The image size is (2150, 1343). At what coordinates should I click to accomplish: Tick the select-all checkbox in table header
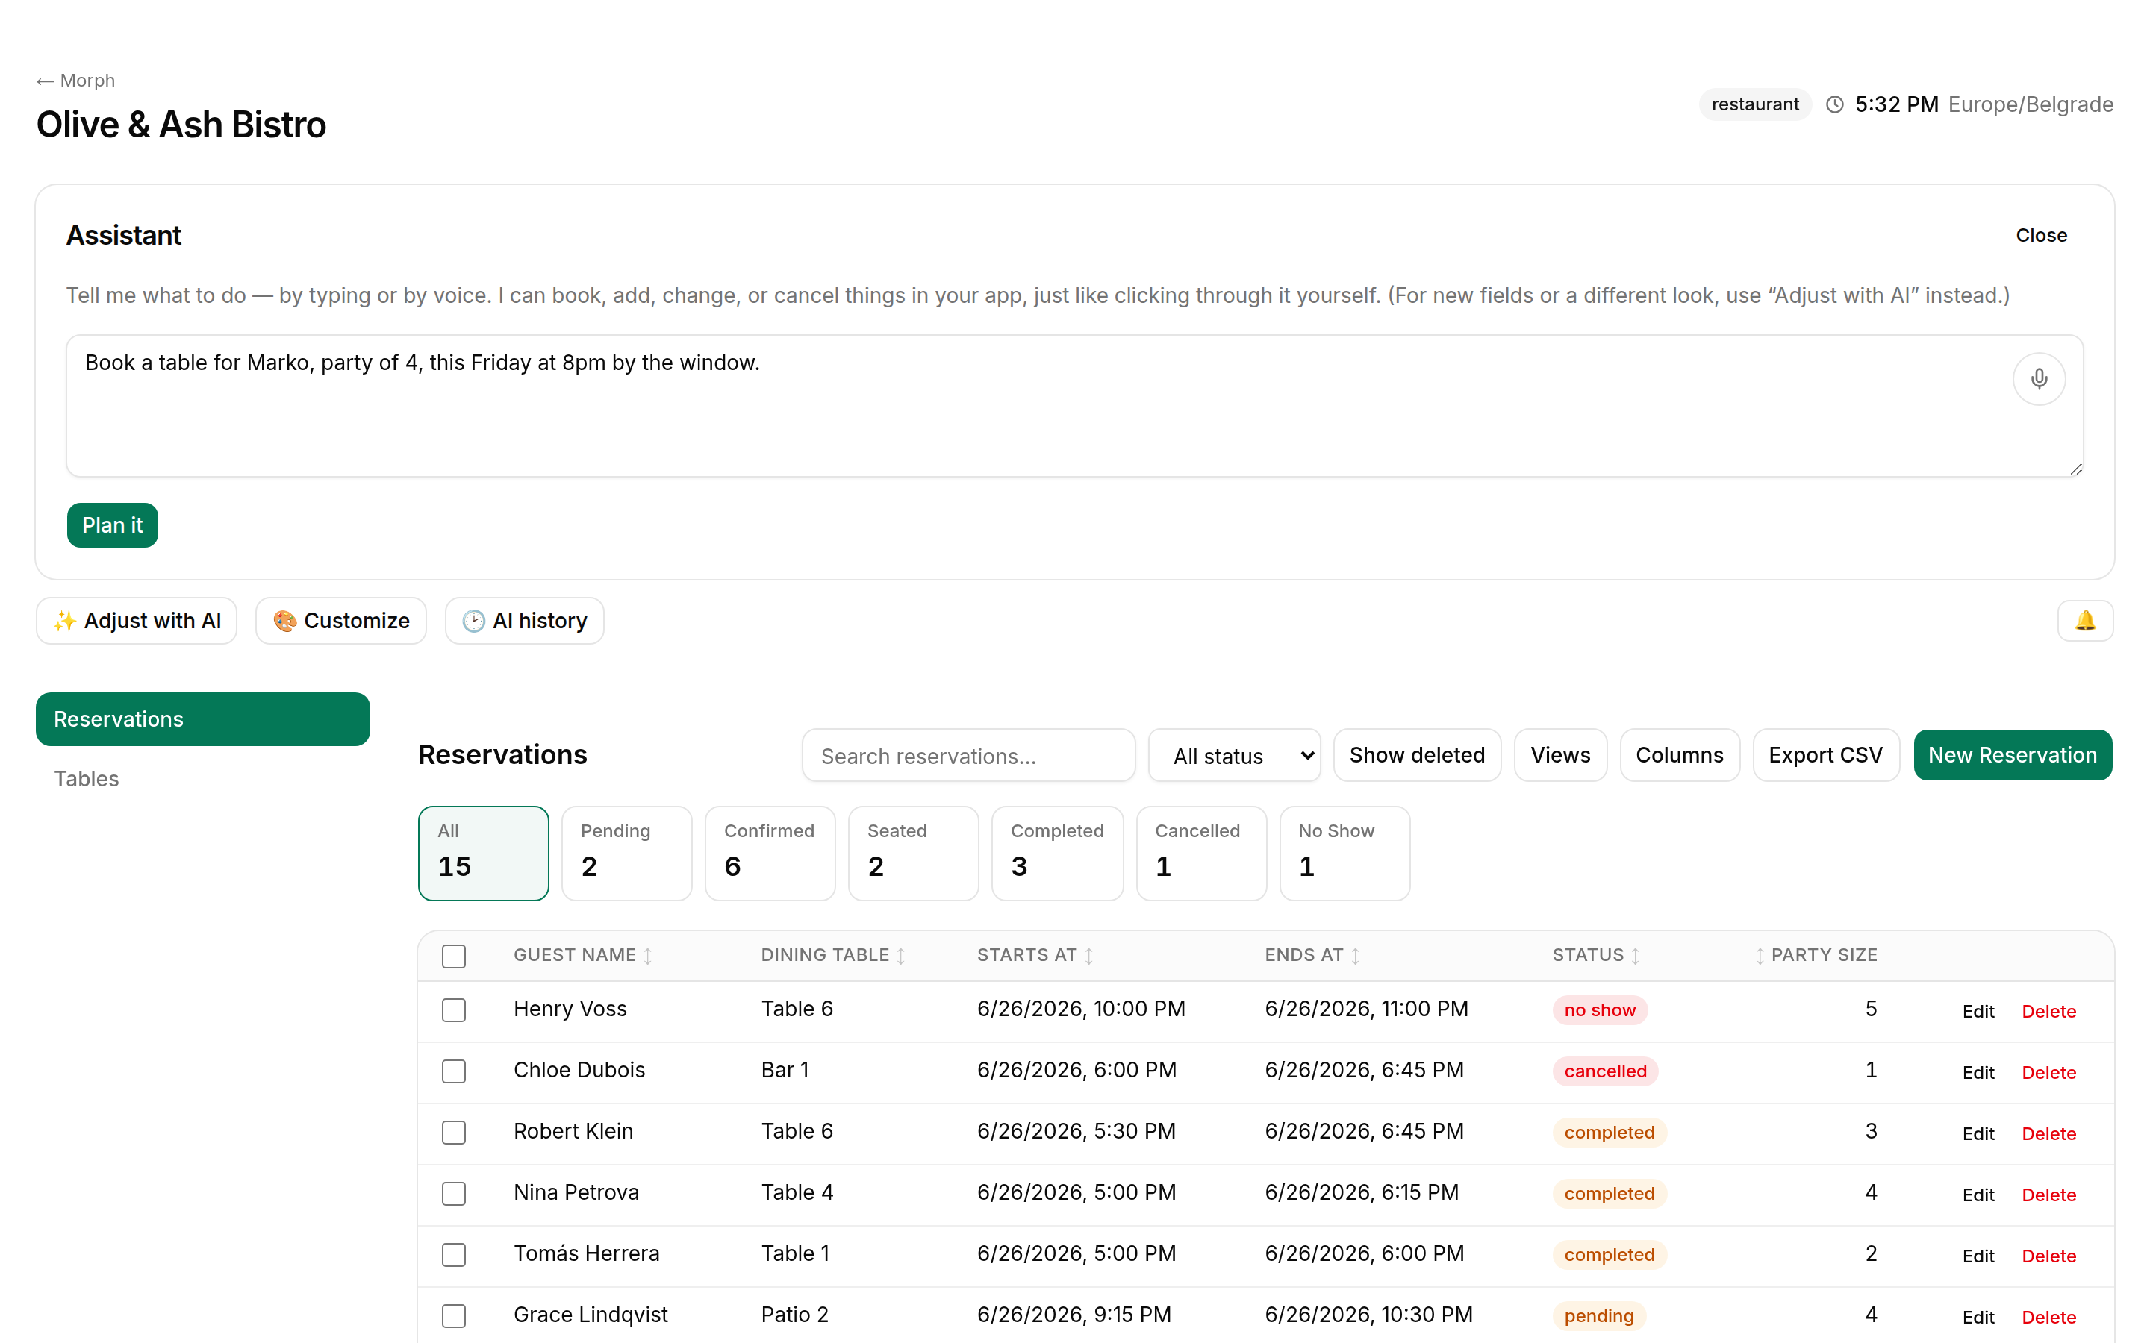tap(454, 956)
